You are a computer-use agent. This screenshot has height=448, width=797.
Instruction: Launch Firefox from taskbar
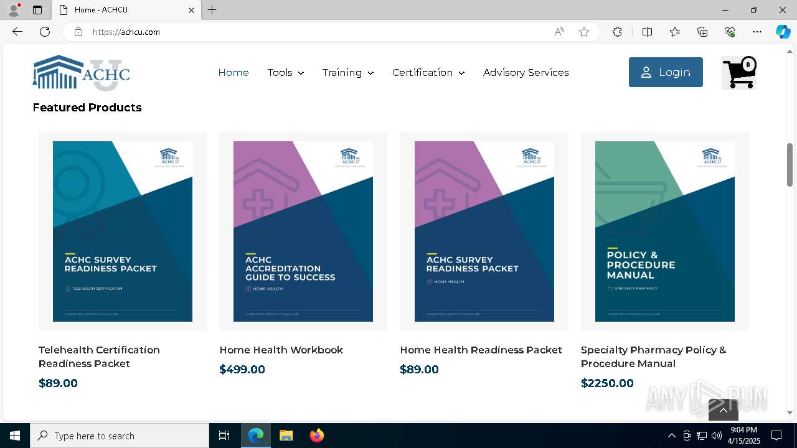(x=316, y=436)
